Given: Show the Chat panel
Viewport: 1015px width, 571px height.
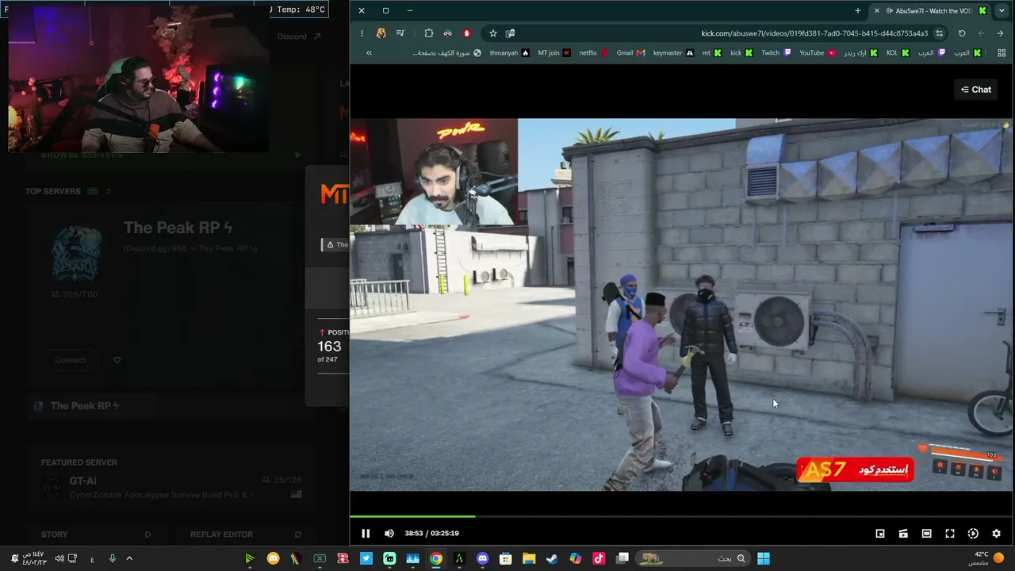Looking at the screenshot, I should (x=976, y=90).
